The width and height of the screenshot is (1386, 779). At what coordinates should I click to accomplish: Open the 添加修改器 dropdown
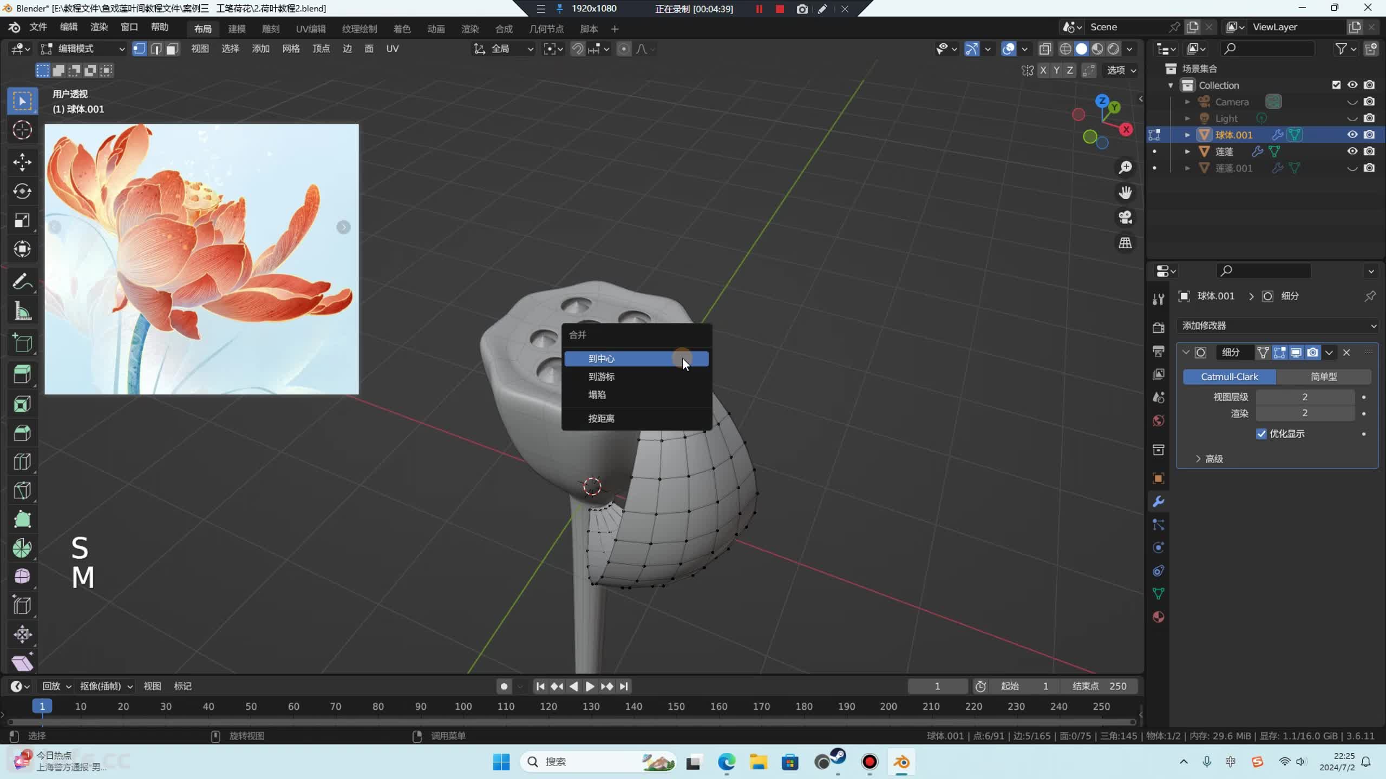pos(1277,326)
